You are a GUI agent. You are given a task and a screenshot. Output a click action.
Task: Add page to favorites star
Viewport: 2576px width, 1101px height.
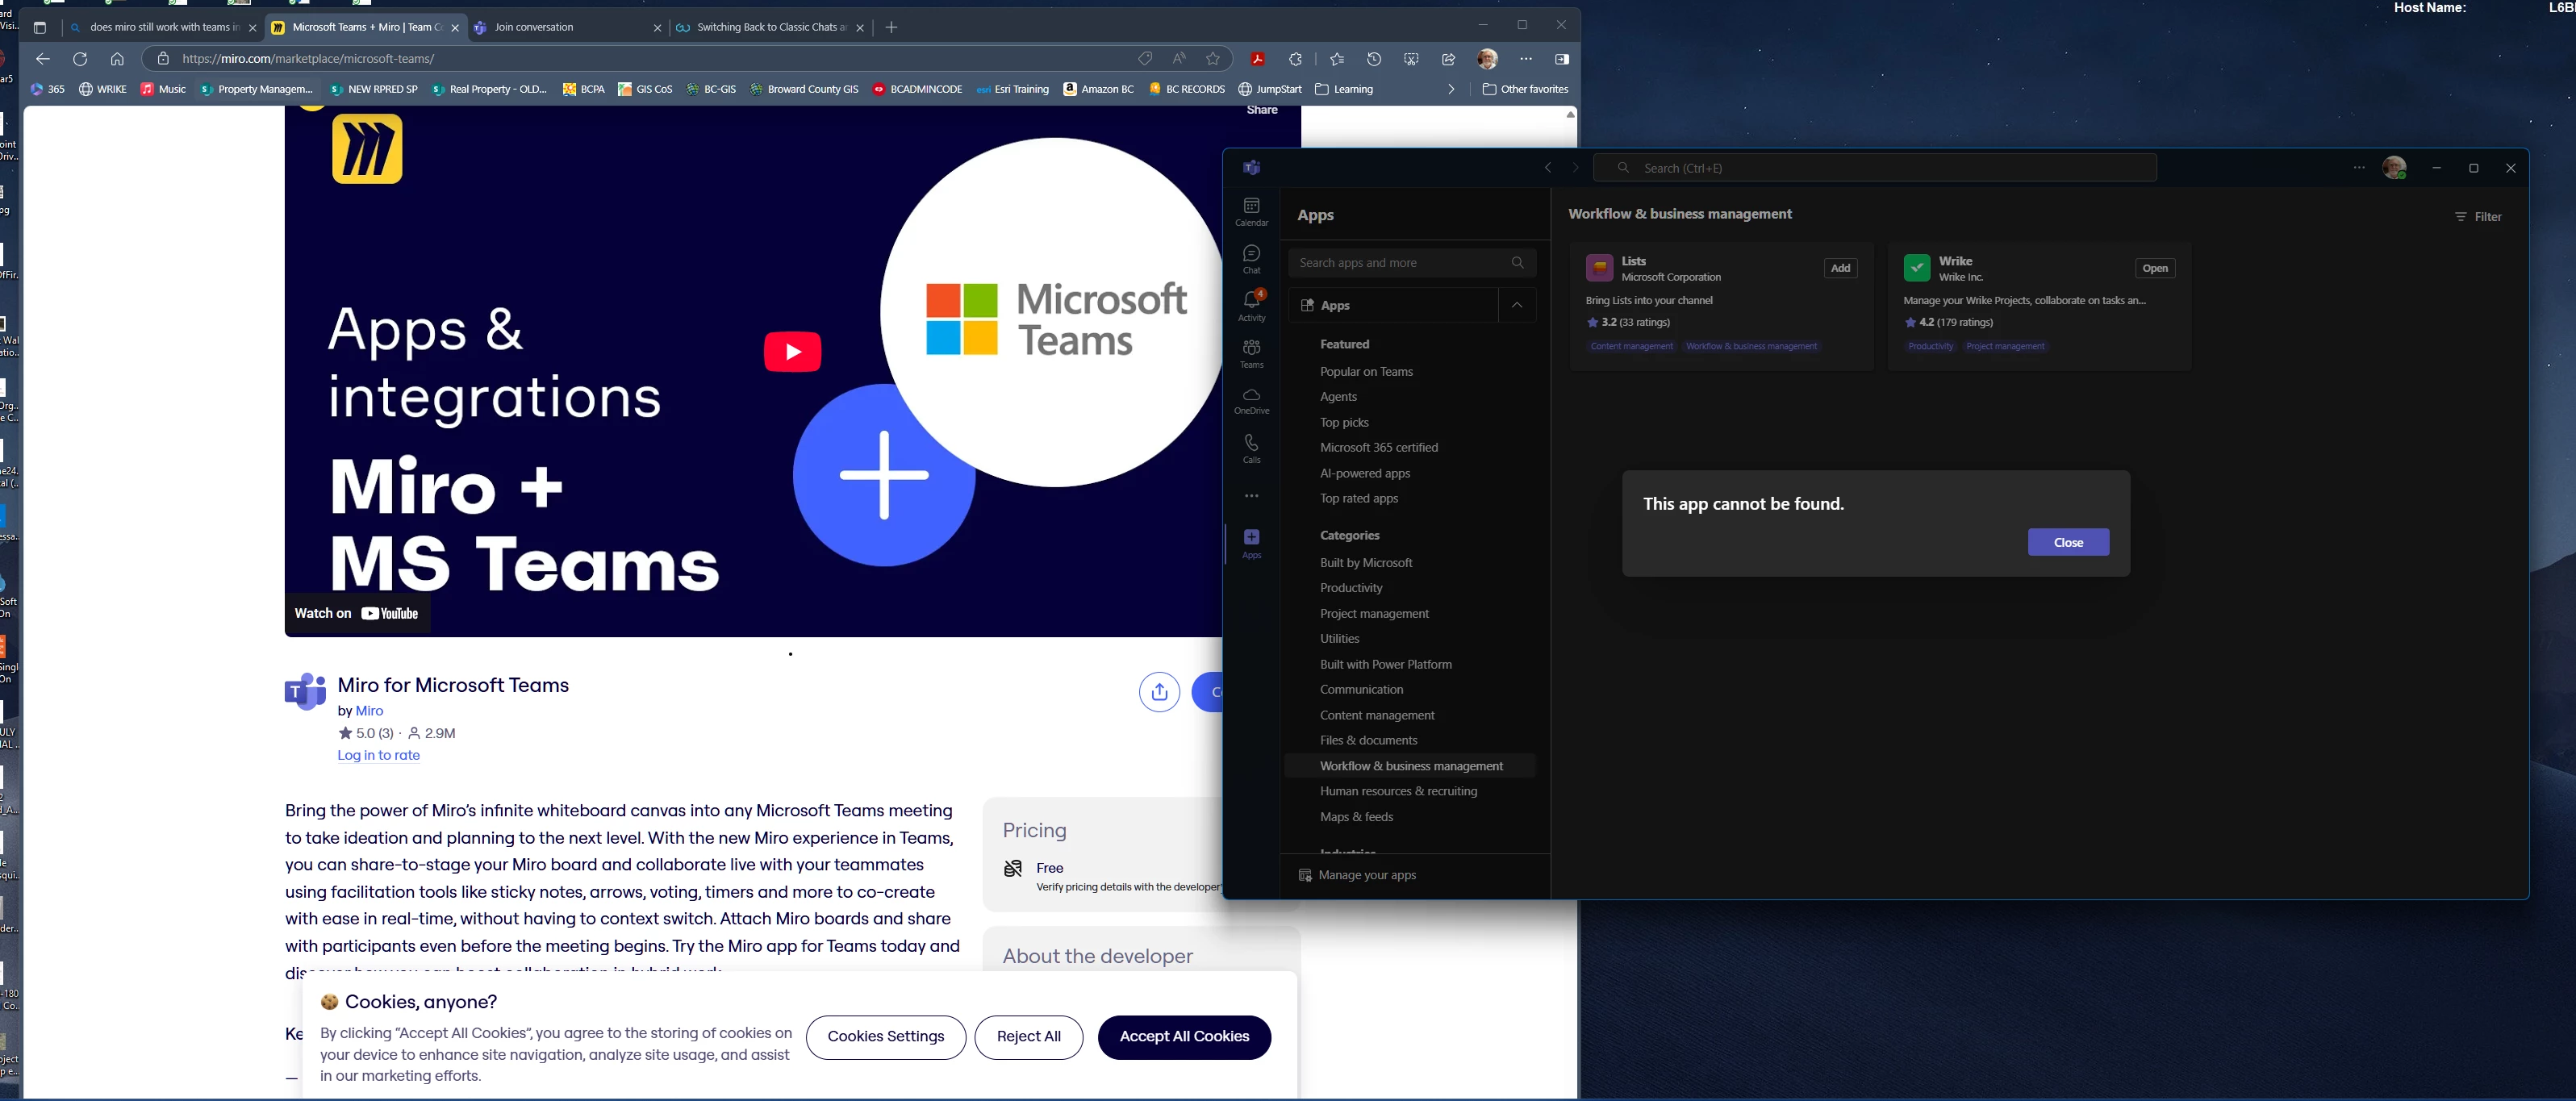[x=1213, y=59]
